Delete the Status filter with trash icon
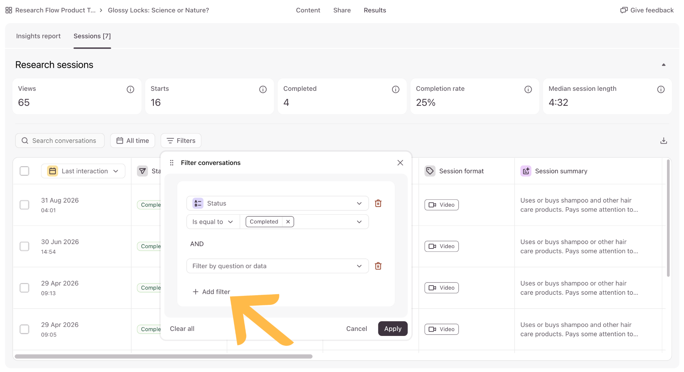 378,203
